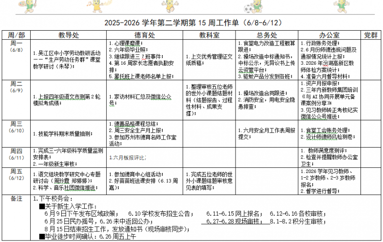Viewport: 383px width, 242px height.
Task: Click the center dancing mascot image
Action: click(170, 6)
